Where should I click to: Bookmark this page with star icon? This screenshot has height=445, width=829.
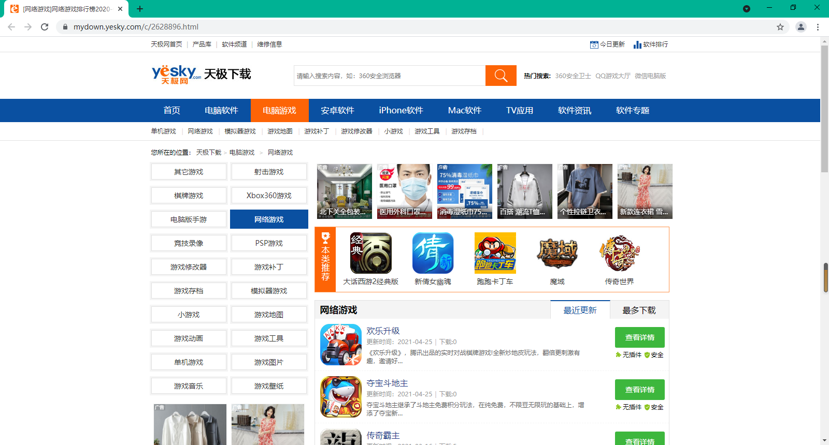(x=780, y=27)
